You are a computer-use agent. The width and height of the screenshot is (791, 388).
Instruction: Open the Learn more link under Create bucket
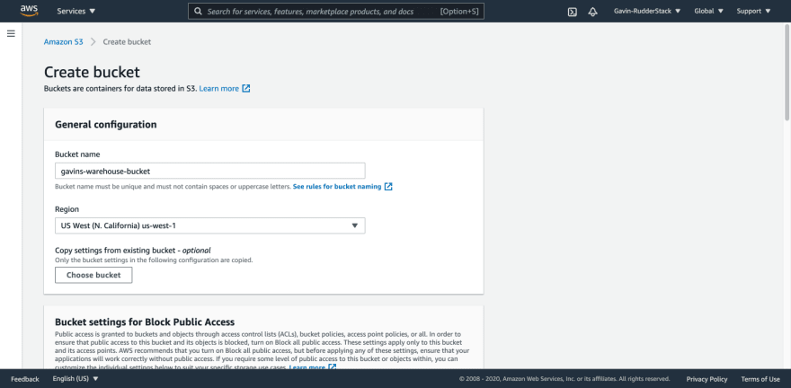coord(218,89)
